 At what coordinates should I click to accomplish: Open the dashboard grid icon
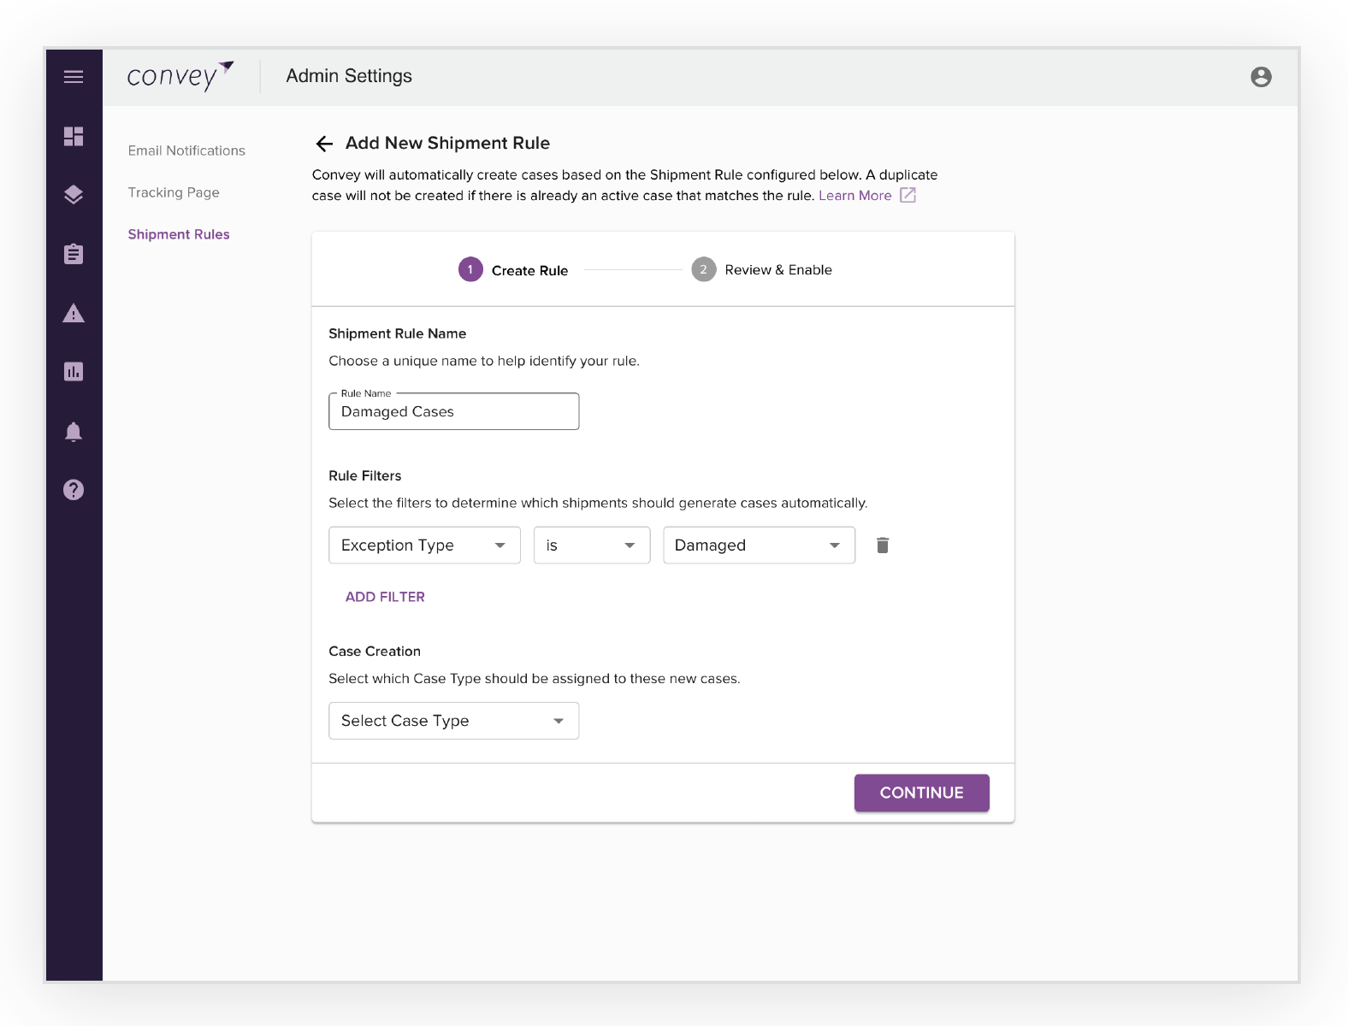(x=74, y=137)
